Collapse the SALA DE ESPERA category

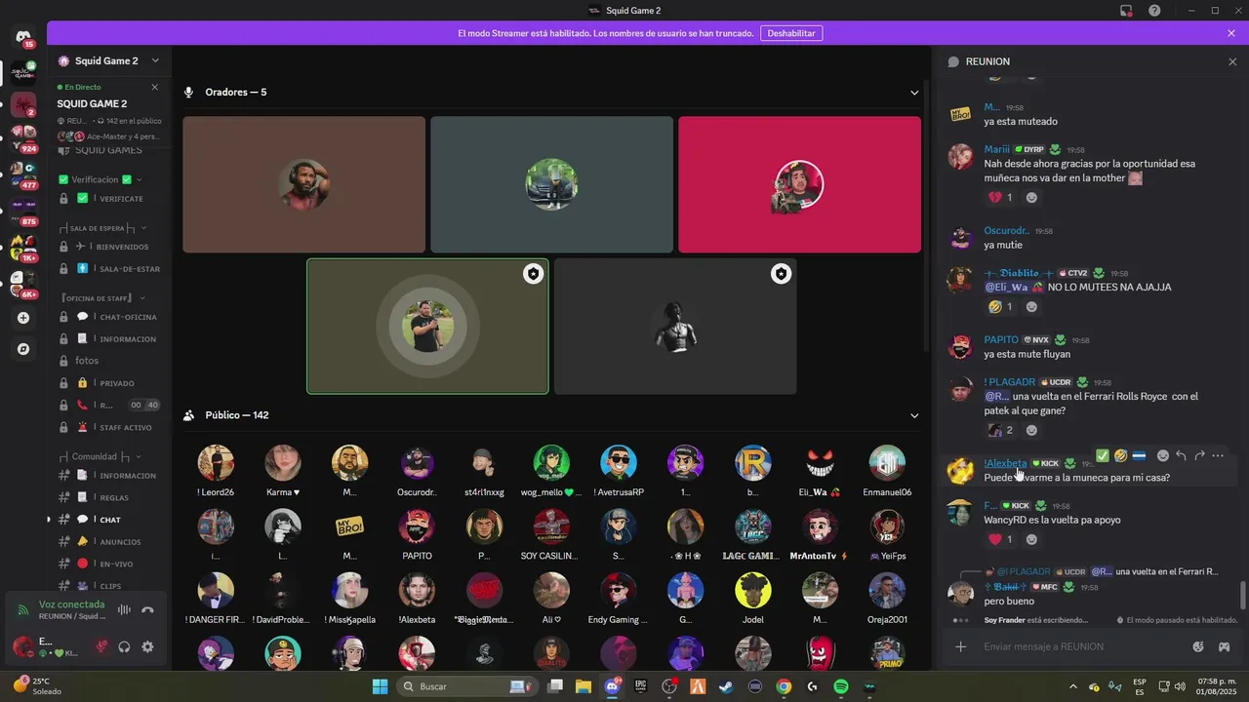(103, 228)
